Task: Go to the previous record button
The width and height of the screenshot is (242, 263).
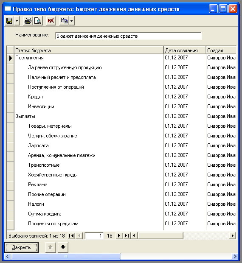Action: tap(79, 236)
